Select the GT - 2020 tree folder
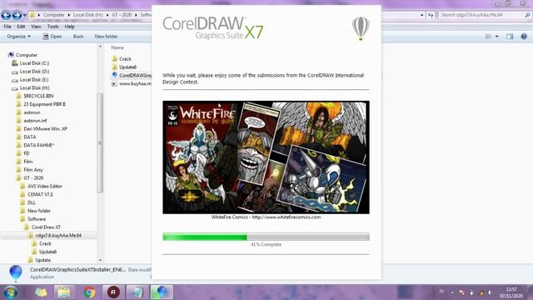Screen dimensions: 533x300 coord(33,177)
